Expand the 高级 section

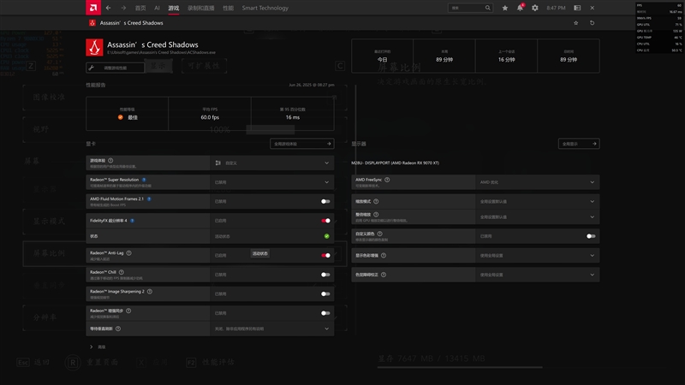98,347
